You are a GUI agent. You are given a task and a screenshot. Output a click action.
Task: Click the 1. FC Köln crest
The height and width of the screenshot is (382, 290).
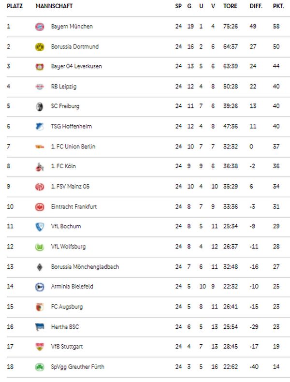(x=40, y=166)
